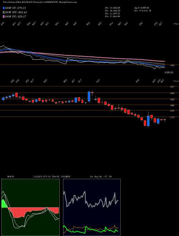Click the Pre O: 266.00 value
This screenshot has width=179, height=236.
click(x=112, y=8)
